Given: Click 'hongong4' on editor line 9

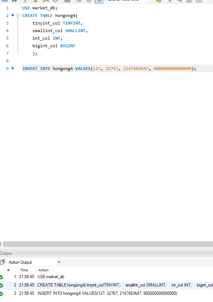Looking at the screenshot, I should [x=63, y=69].
